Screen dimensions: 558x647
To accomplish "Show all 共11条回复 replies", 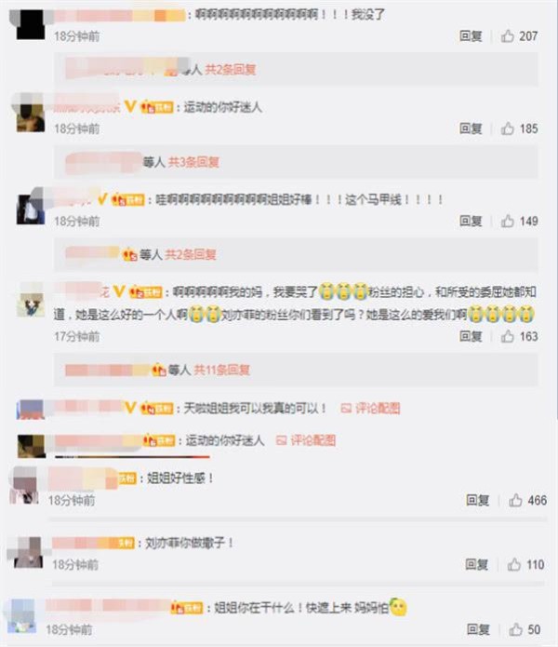I will click(x=221, y=370).
